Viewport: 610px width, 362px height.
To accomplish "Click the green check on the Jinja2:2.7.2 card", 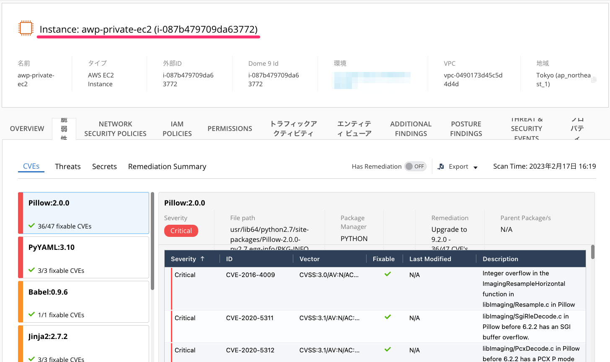I will pyautogui.click(x=31, y=359).
